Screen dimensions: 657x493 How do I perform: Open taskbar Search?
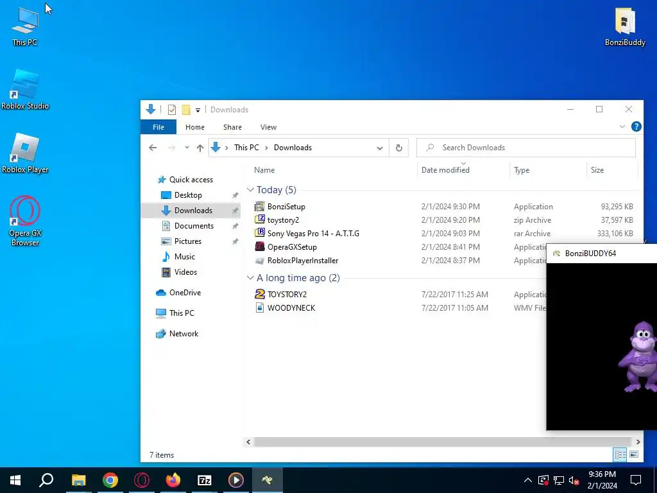[46, 480]
